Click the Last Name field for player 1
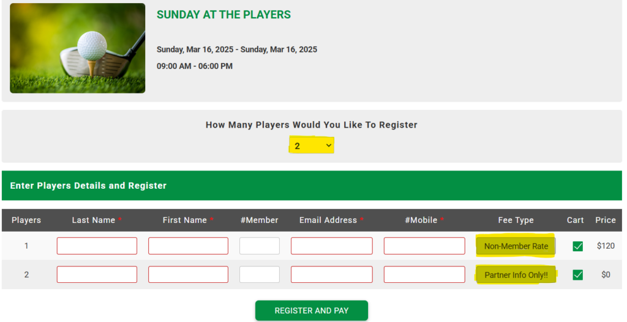Screen dimensions: 627x322 97,246
